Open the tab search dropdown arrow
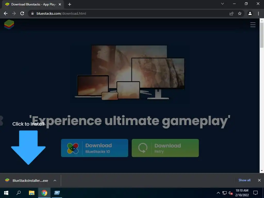This screenshot has width=264, height=198. 222,4
